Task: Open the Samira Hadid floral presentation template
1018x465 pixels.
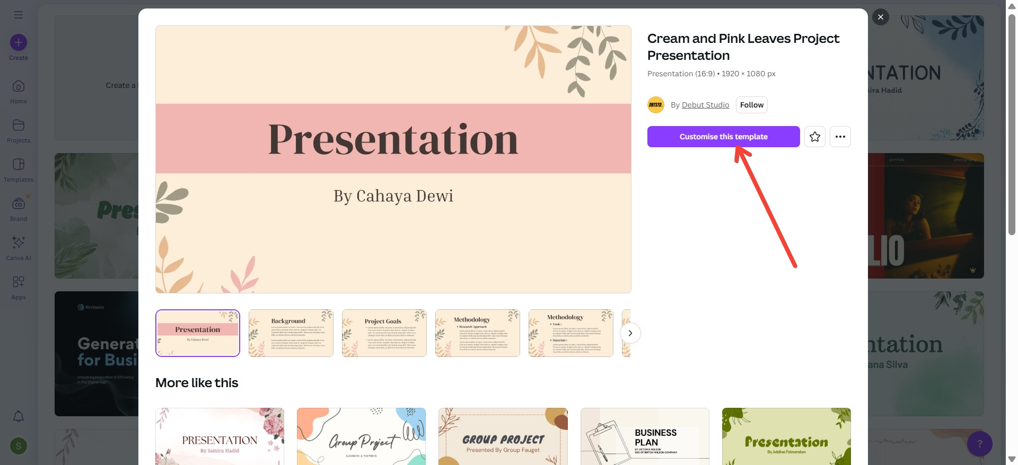Action: pos(220,436)
